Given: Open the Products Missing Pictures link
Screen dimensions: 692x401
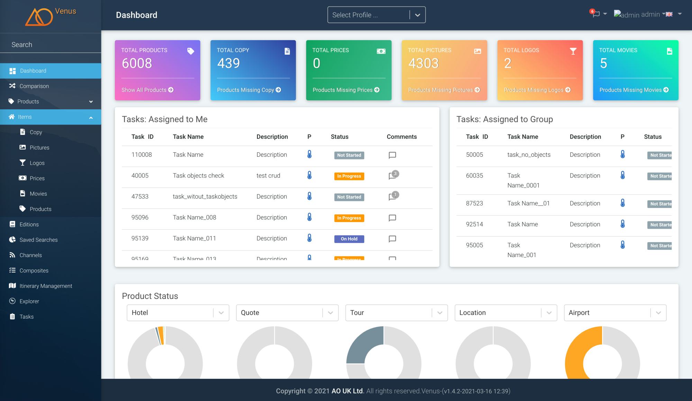Looking at the screenshot, I should (444, 90).
